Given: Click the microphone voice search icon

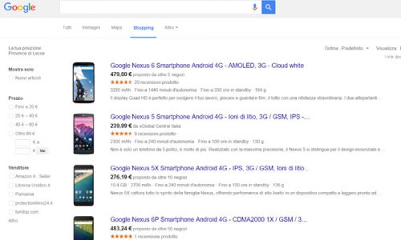Looking at the screenshot, I should click(255, 7).
